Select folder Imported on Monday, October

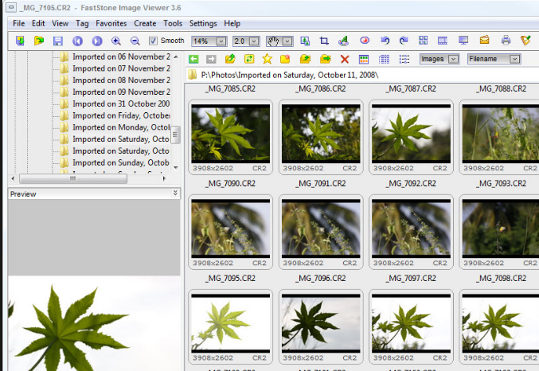[115, 127]
